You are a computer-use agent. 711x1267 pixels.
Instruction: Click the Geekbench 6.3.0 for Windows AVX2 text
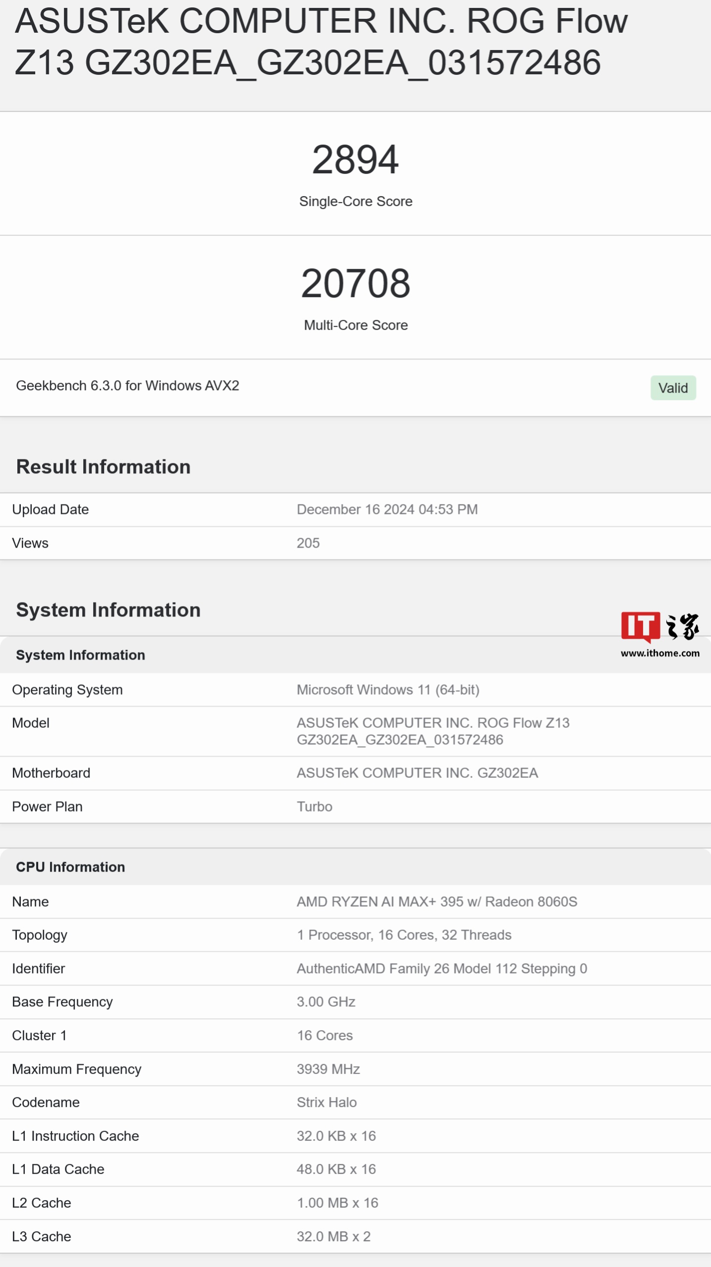[x=127, y=386]
